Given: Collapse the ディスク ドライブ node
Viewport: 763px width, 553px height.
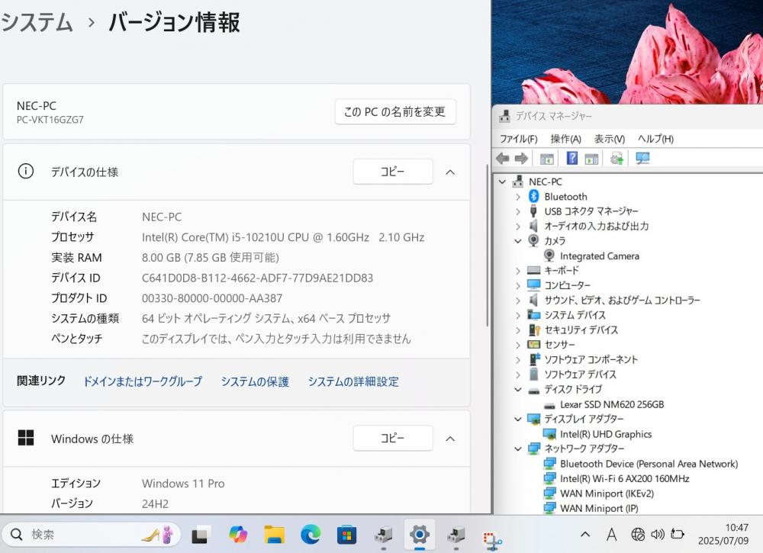Looking at the screenshot, I should [518, 389].
